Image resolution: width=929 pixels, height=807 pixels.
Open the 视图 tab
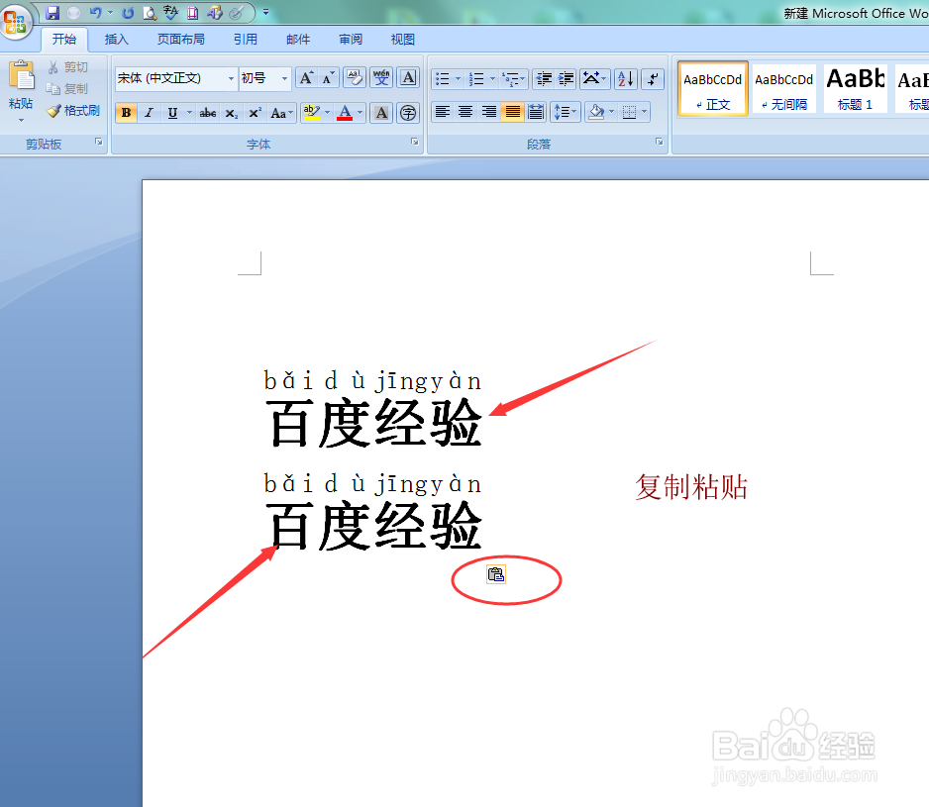pyautogui.click(x=403, y=39)
